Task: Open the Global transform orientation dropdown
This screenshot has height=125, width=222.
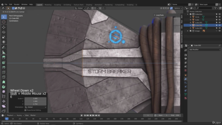Action: pyautogui.click(x=80, y=8)
